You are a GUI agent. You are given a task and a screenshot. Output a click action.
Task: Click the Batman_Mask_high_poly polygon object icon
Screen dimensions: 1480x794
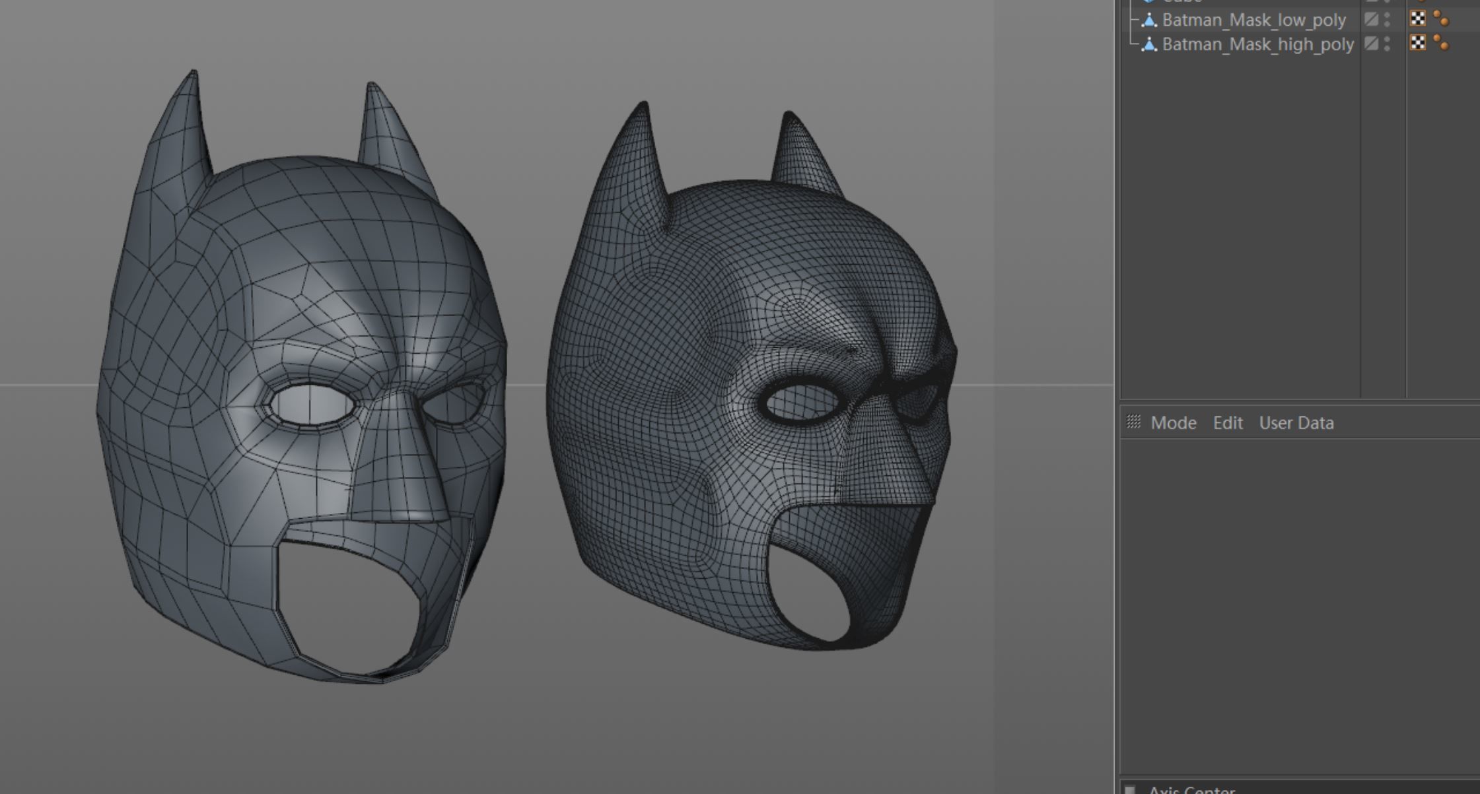tap(1149, 44)
